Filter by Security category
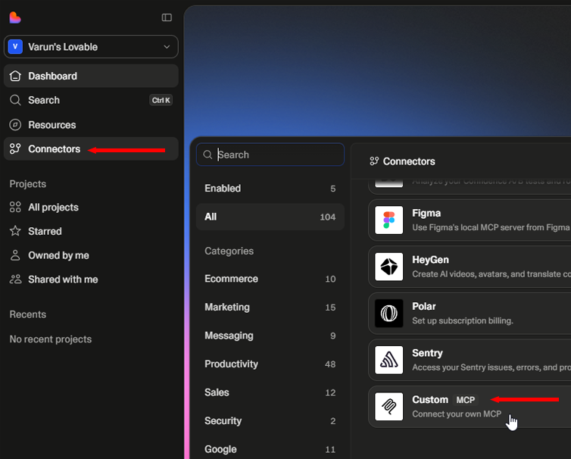This screenshot has height=459, width=571. (x=270, y=421)
